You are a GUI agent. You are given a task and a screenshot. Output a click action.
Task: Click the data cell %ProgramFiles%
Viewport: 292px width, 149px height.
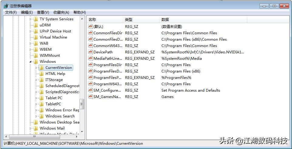tap(176, 77)
